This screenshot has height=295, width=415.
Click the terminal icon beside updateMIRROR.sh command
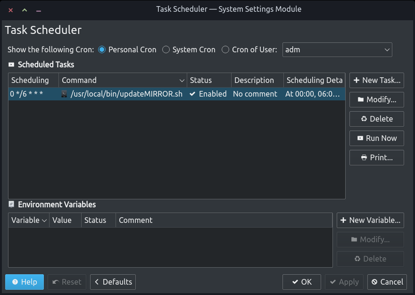(x=64, y=94)
